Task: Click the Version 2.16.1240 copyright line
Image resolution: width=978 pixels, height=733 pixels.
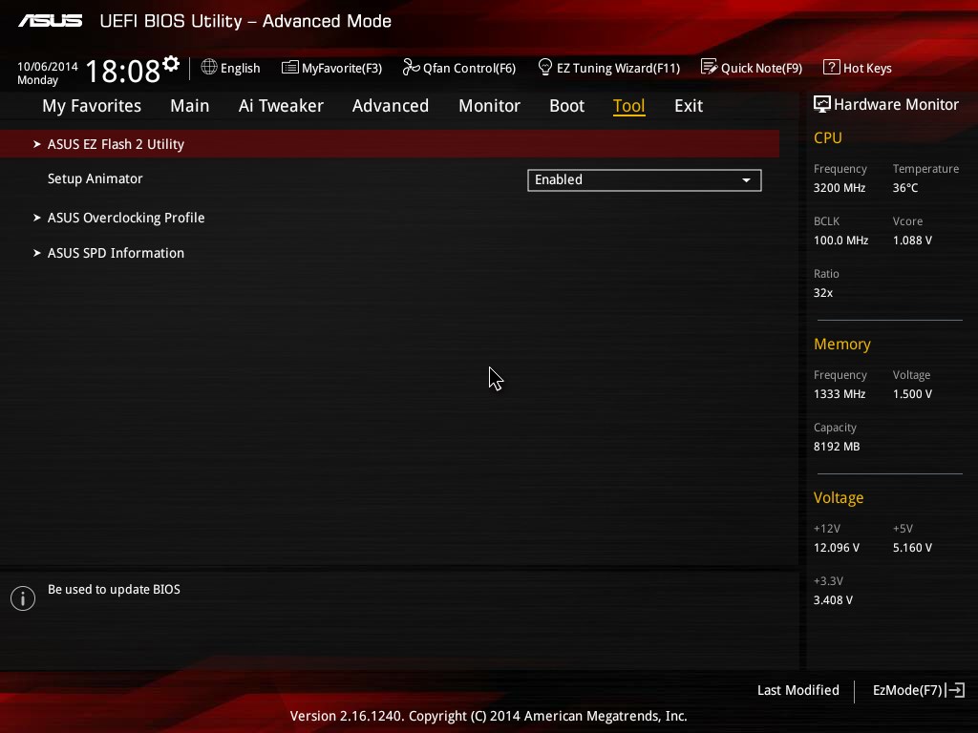Action: (488, 716)
